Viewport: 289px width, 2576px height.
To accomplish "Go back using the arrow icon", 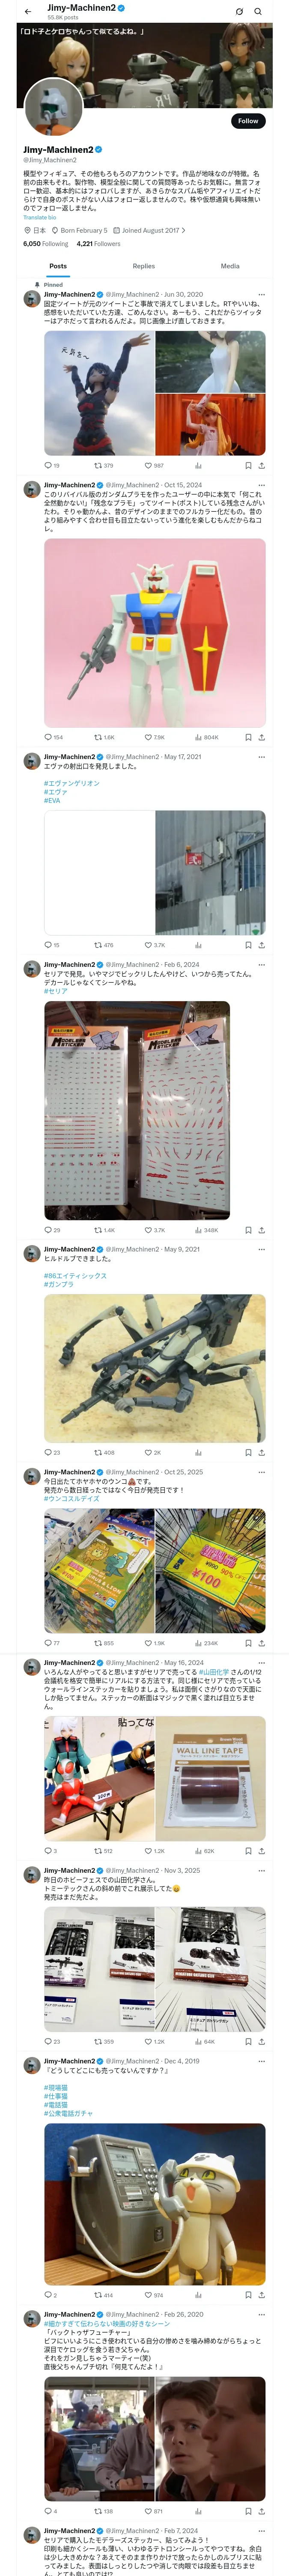I will 28,11.
